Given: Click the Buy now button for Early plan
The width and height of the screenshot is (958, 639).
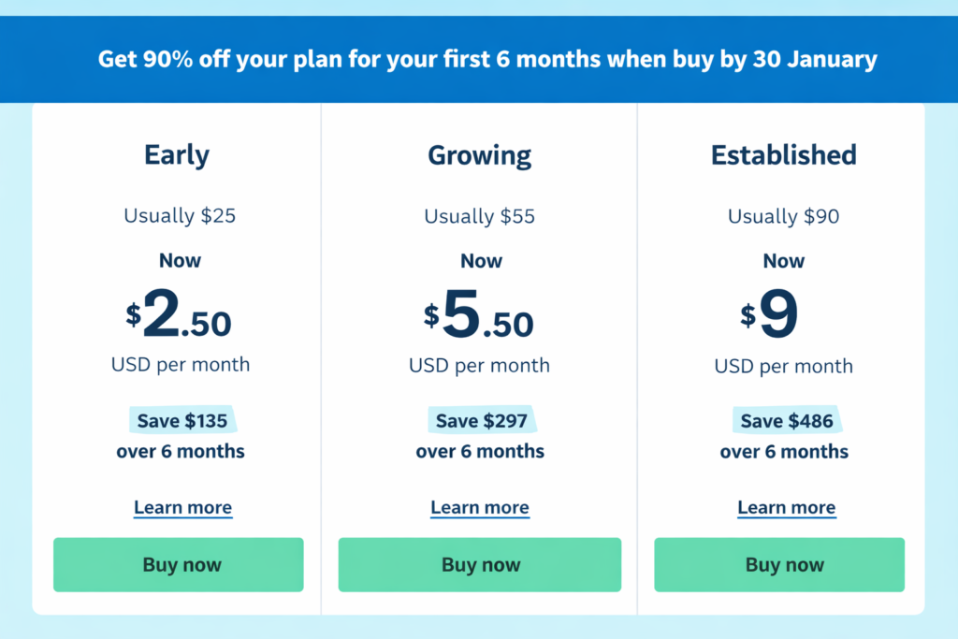Looking at the screenshot, I should (x=179, y=564).
